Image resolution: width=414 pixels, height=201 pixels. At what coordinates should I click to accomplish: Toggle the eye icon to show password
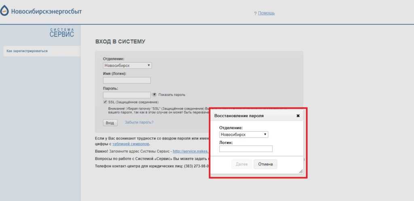[x=154, y=95]
